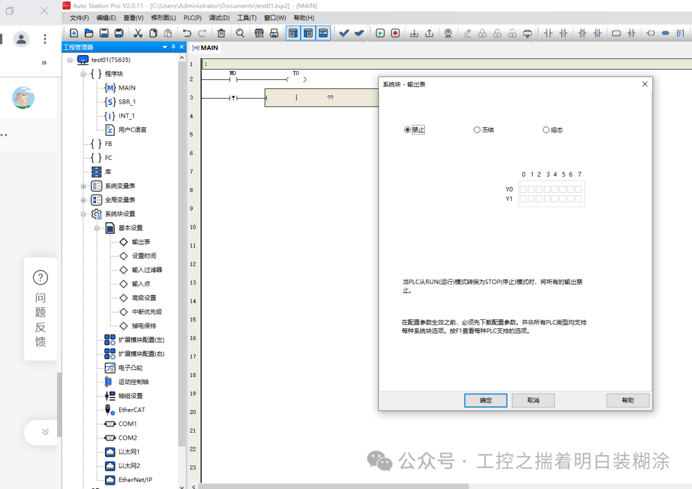Open the 问题反馈 feedback button

coord(40,309)
